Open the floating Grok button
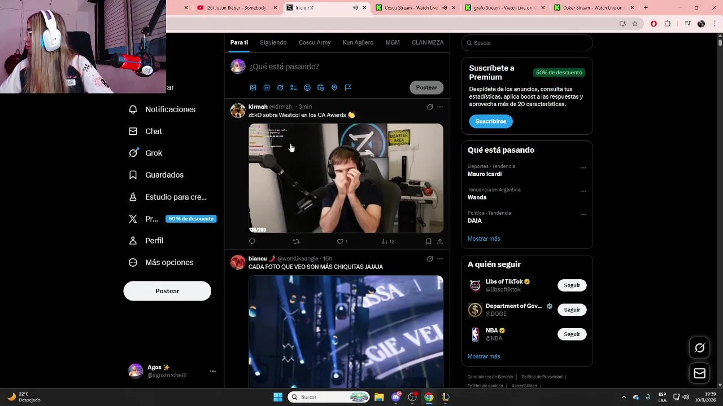 (700, 348)
